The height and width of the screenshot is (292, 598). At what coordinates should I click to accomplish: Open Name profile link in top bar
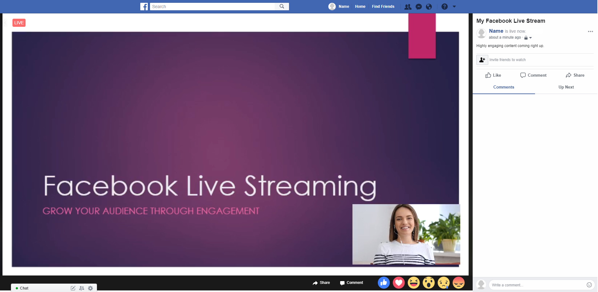(344, 7)
